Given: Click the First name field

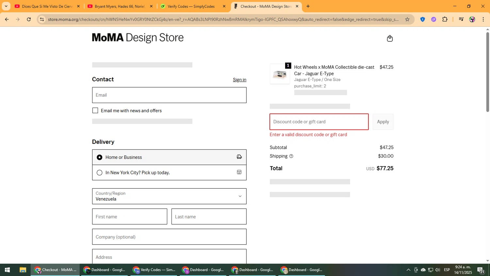Looking at the screenshot, I should click(x=130, y=216).
